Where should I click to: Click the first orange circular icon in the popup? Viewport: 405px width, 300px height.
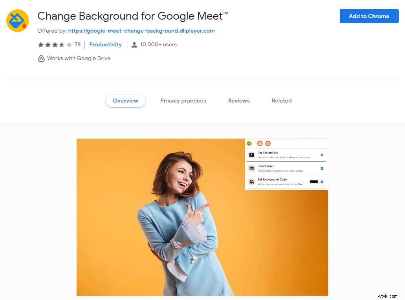pos(260,143)
